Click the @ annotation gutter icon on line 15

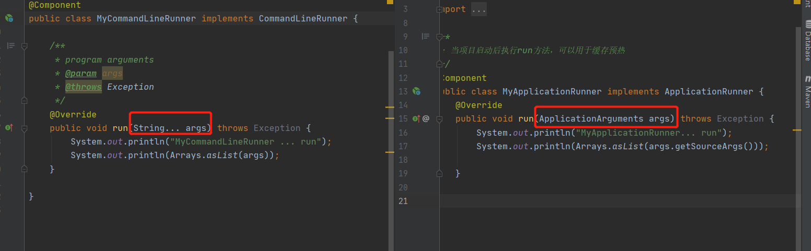tap(426, 118)
